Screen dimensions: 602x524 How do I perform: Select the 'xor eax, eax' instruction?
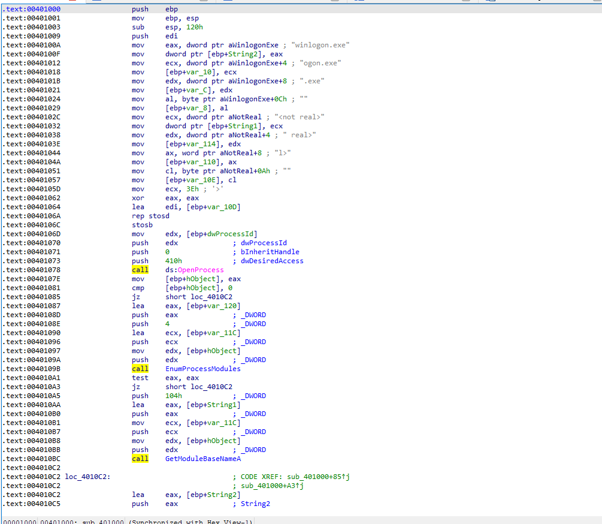tap(165, 198)
